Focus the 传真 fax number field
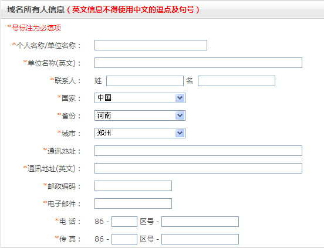This screenshot has height=248, width=324. pyautogui.click(x=200, y=239)
